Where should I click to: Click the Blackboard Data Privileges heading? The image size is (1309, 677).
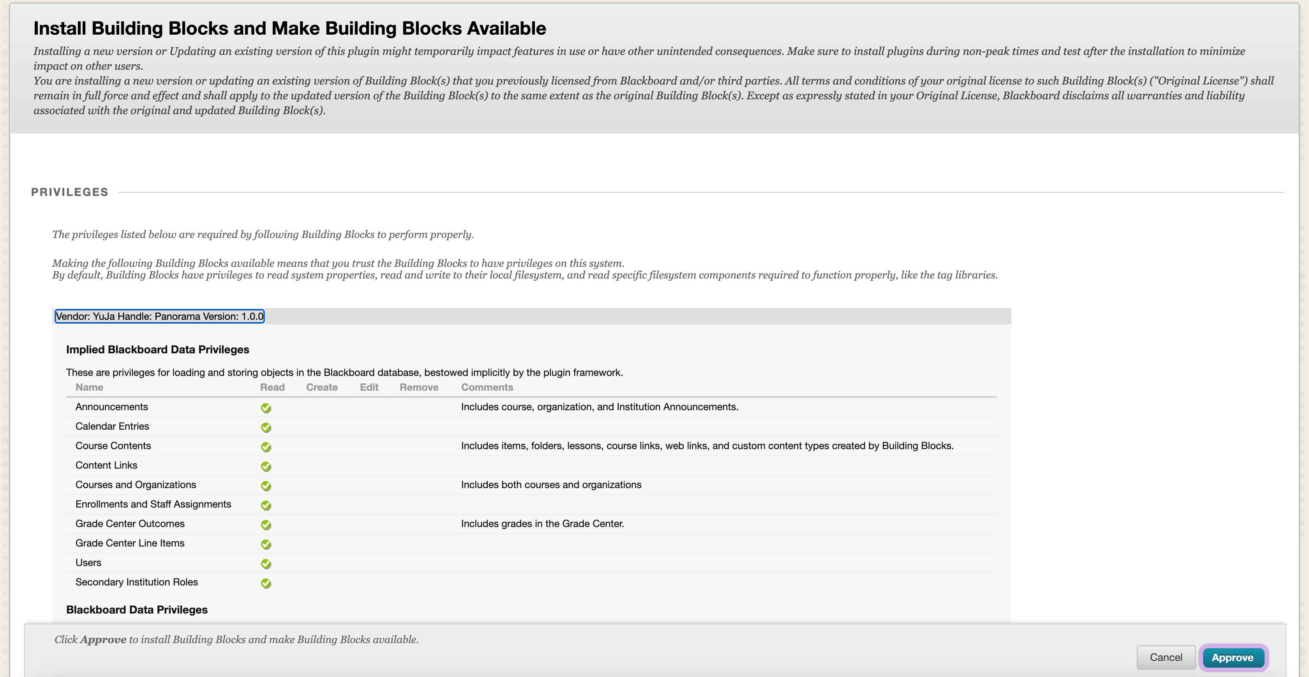[x=137, y=609]
